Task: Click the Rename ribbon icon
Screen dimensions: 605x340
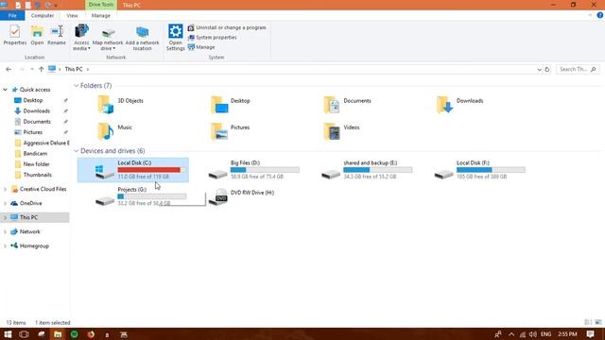Action: pyautogui.click(x=57, y=31)
